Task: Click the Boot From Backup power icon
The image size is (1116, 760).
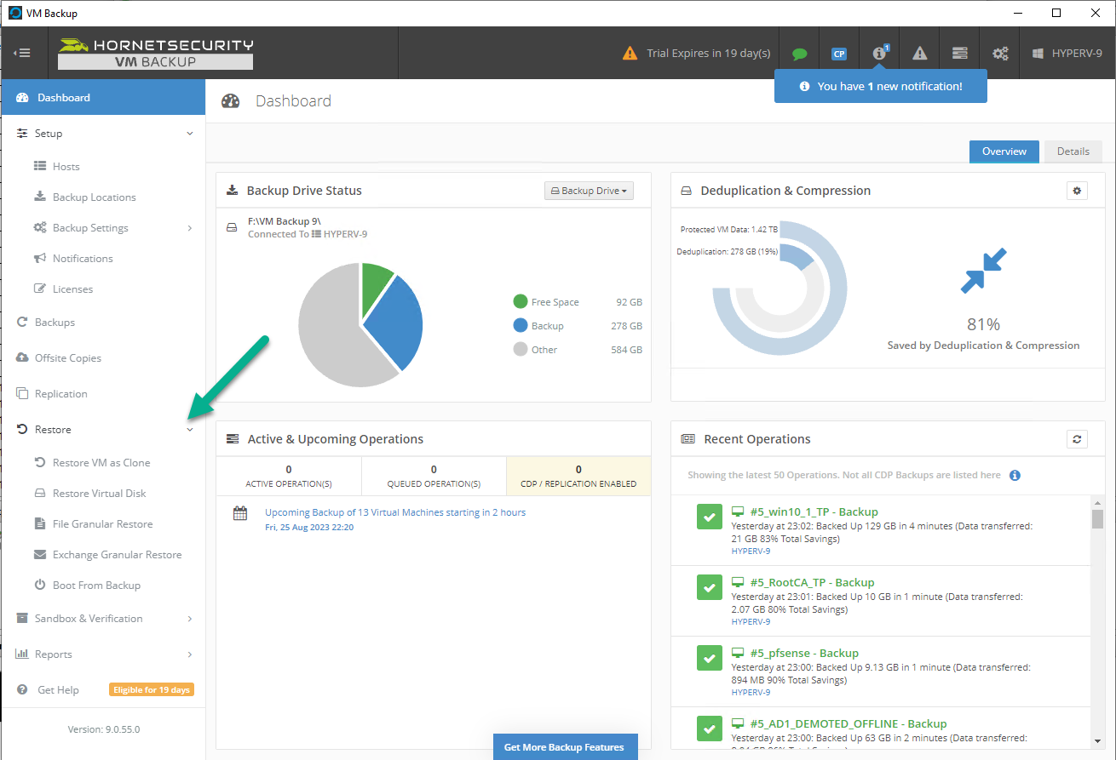Action: pyautogui.click(x=39, y=585)
